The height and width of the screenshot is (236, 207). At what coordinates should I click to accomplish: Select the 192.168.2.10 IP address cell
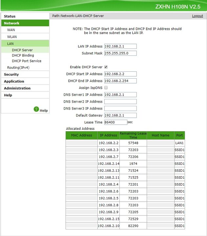(109, 226)
